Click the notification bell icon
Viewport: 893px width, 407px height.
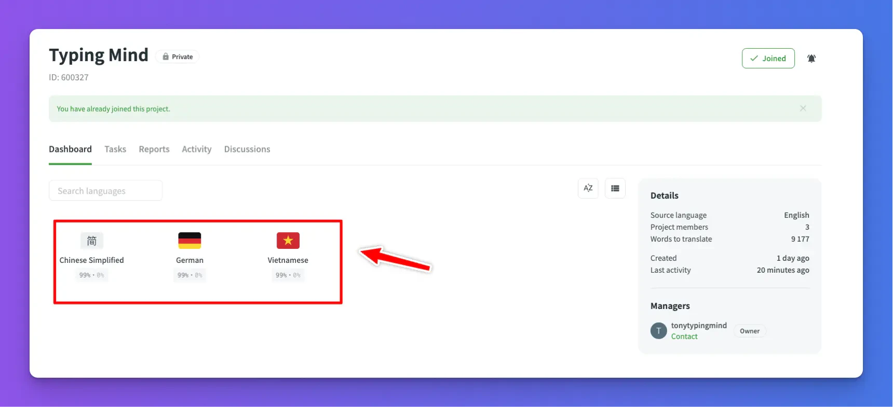click(811, 59)
